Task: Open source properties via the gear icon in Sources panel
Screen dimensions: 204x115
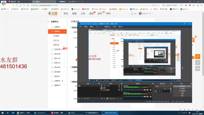Action: click(107, 99)
